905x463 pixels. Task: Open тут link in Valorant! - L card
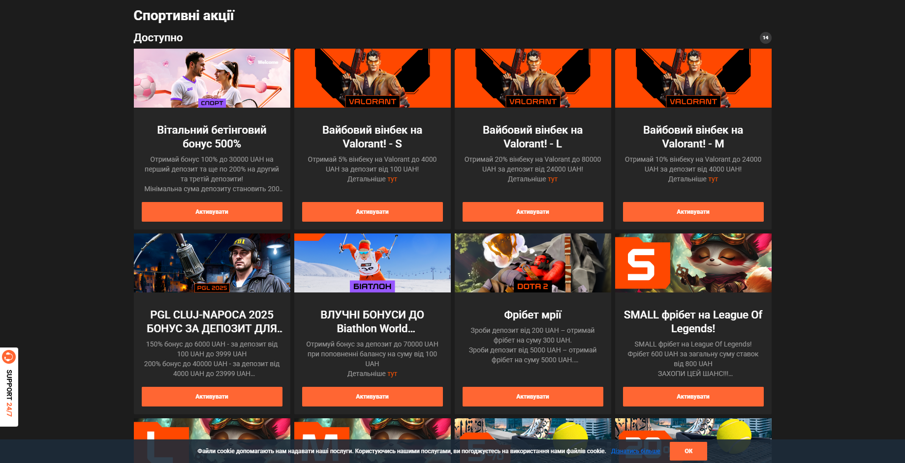click(x=553, y=179)
